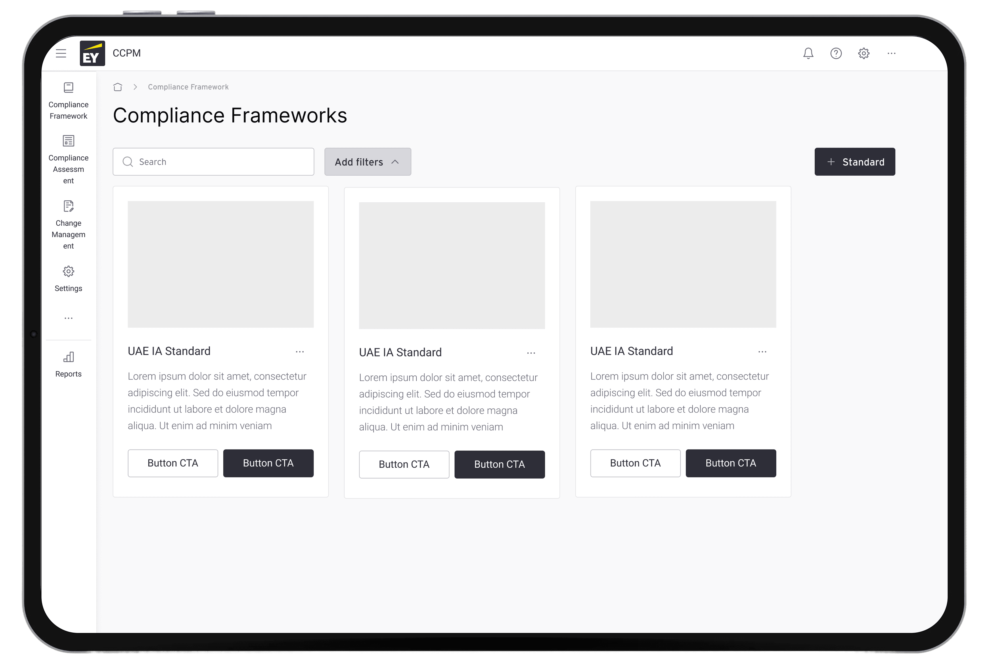Open first card's more options menu
The width and height of the screenshot is (988, 664).
pos(300,352)
